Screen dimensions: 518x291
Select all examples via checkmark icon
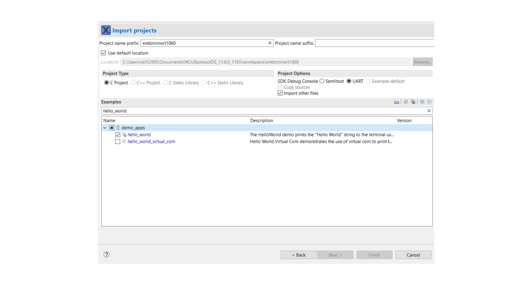[406, 102]
